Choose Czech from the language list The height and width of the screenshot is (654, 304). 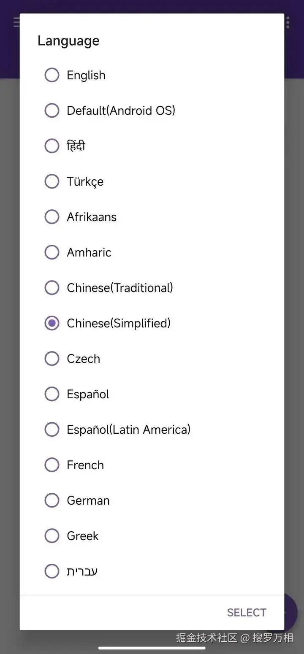(52, 359)
